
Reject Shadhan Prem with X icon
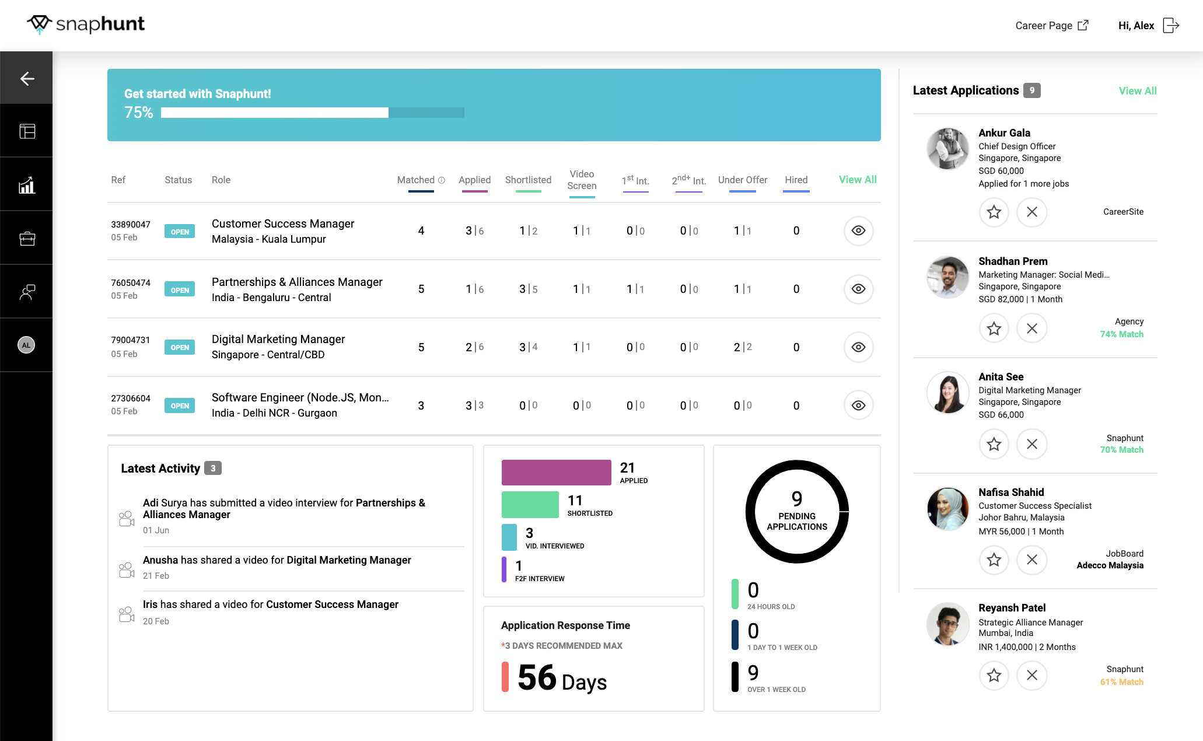pos(1031,328)
